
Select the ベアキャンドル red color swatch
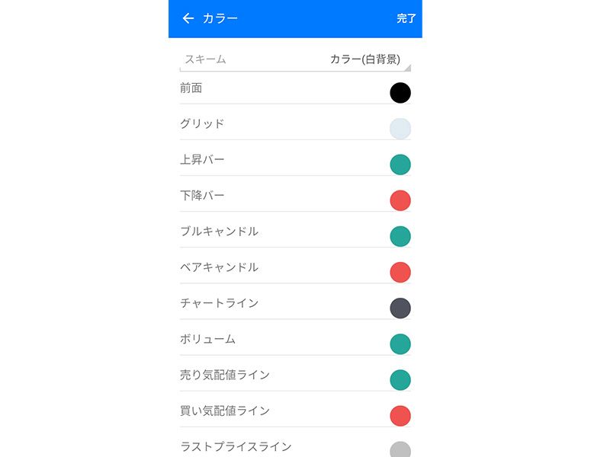400,272
